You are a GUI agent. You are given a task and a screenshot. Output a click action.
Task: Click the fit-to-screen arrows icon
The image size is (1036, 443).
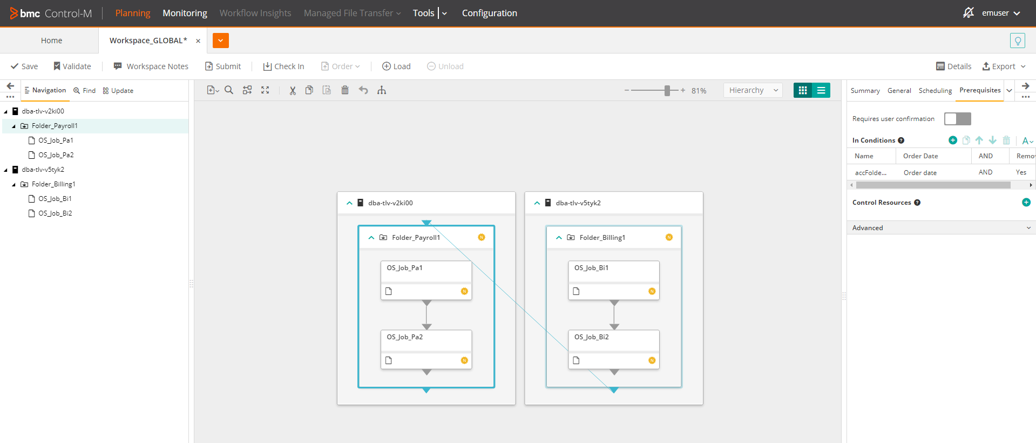tap(265, 90)
